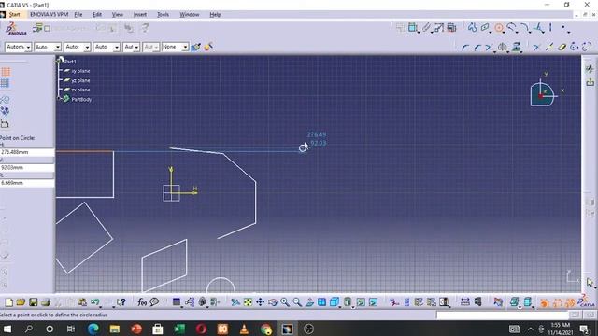The width and height of the screenshot is (598, 336).
Task: Toggle Geometrical Constraints option
Action: click(x=5, y=111)
